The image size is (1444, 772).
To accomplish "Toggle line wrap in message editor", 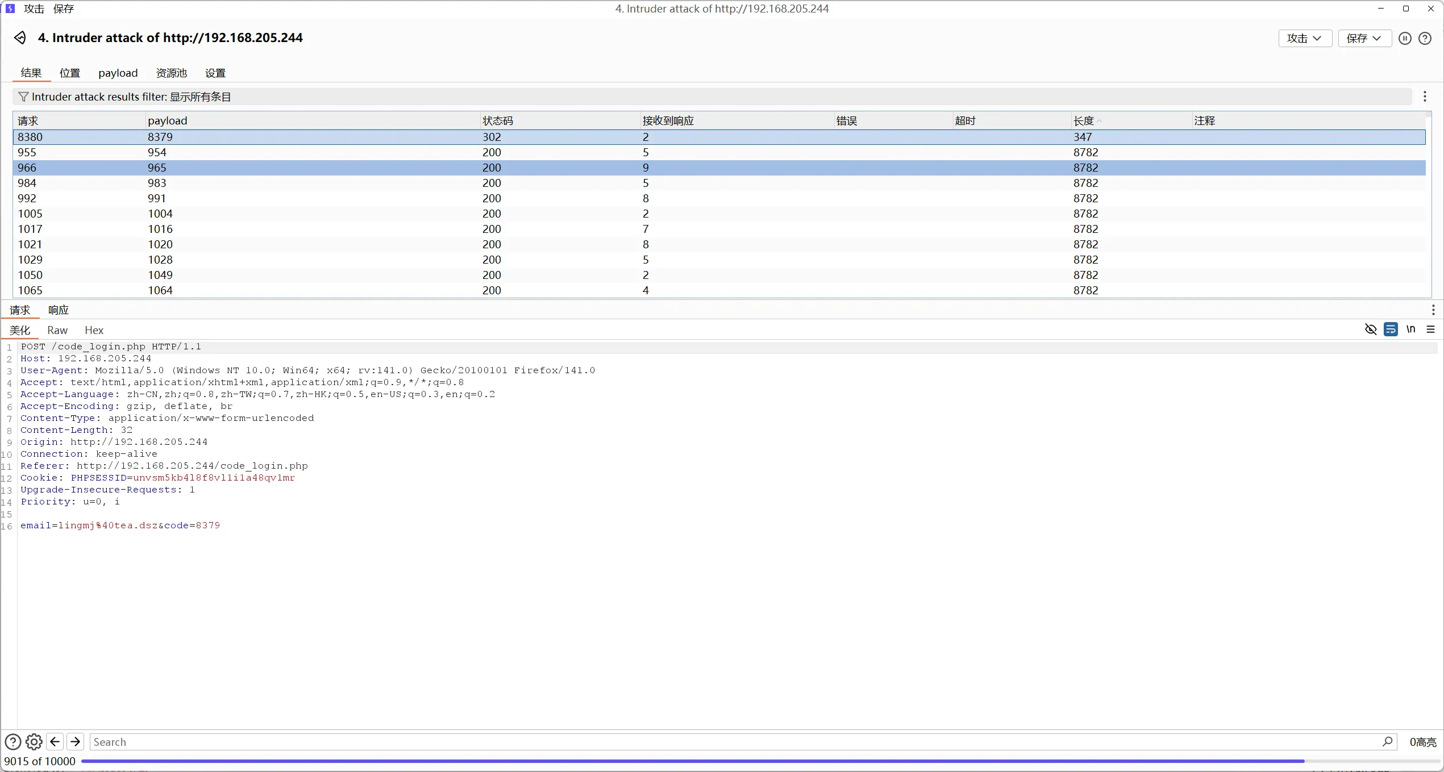I will click(1391, 329).
